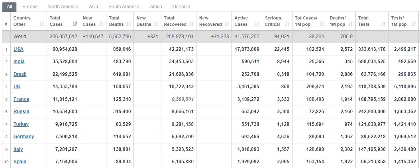Select World new deaths +321
The image size is (420, 168).
pyautogui.click(x=153, y=36)
